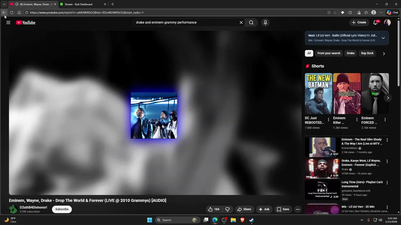Open Drake, Kanye West - Forever video

361,163
